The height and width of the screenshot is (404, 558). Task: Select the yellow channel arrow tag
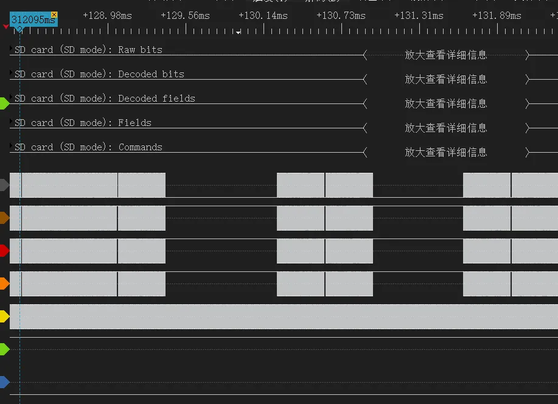4,316
